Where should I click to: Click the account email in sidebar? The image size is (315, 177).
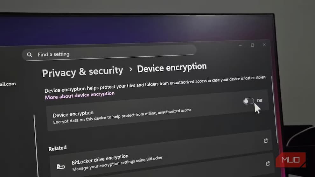pyautogui.click(x=8, y=84)
